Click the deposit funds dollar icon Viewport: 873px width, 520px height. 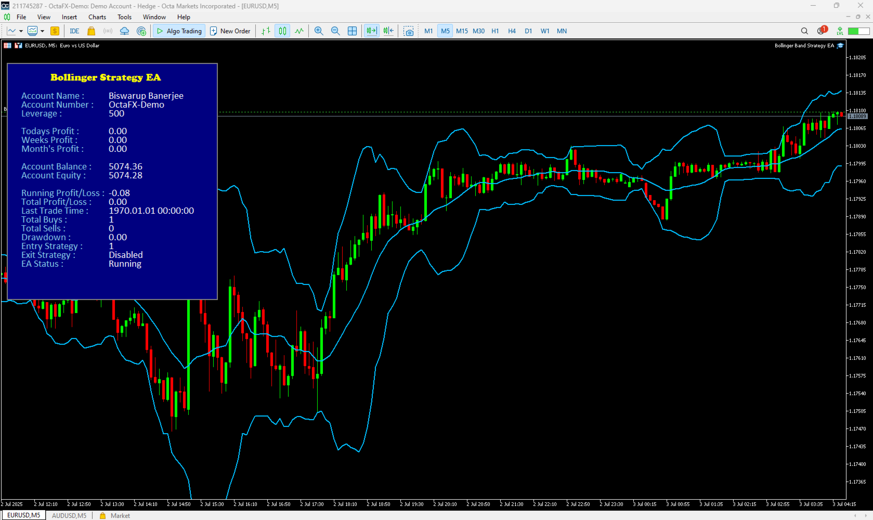click(55, 31)
